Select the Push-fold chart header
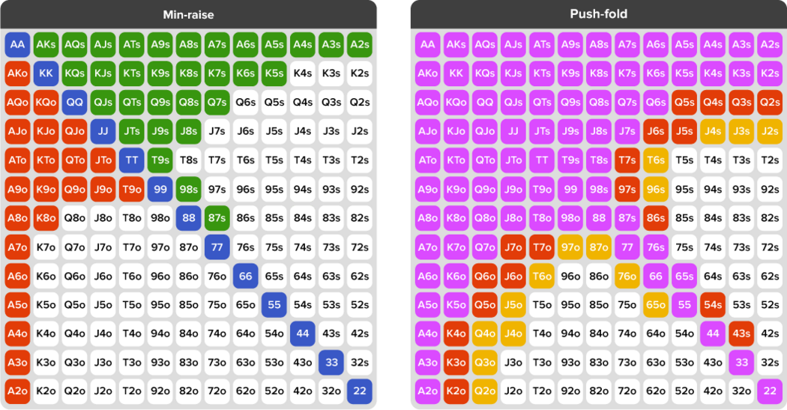 pyautogui.click(x=598, y=14)
